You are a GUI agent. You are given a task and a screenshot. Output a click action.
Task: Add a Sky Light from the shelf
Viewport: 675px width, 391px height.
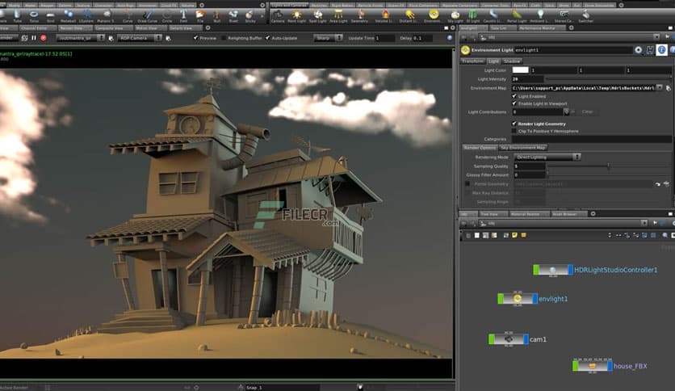pos(455,16)
